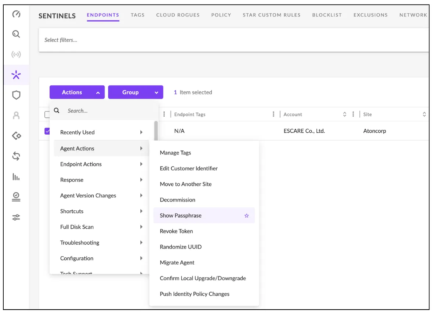Click the user profile sidebar icon
Image resolution: width=433 pixels, height=314 pixels.
16,115
